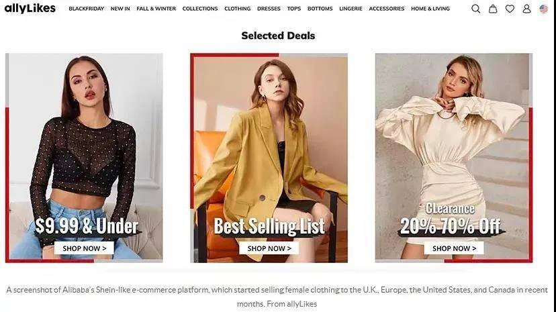Image resolution: width=556 pixels, height=312 pixels.
Task: Go to allyLikes home logo
Action: coord(30,8)
